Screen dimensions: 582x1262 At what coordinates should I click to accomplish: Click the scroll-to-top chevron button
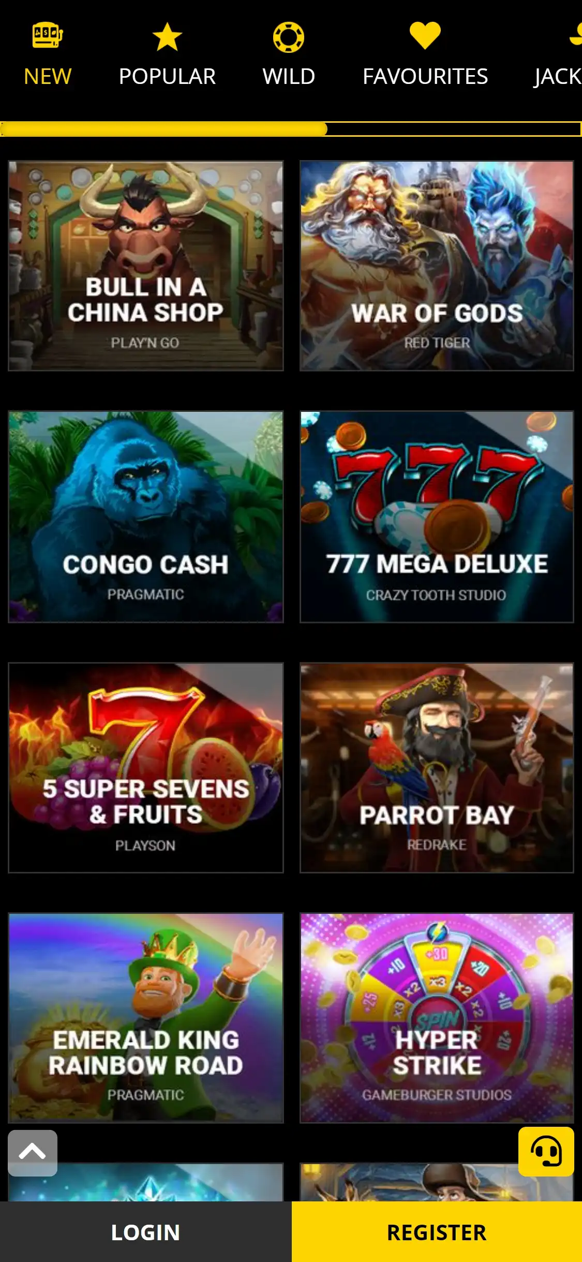tap(33, 1153)
